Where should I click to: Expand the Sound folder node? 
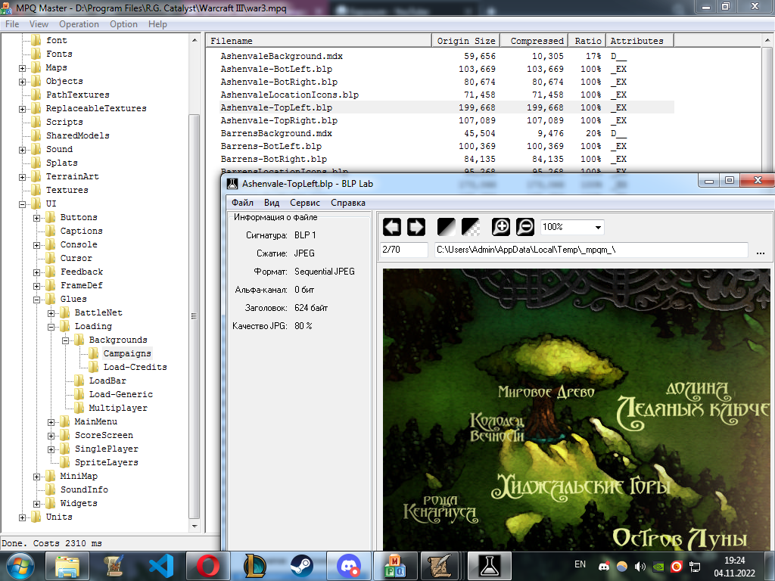22,150
